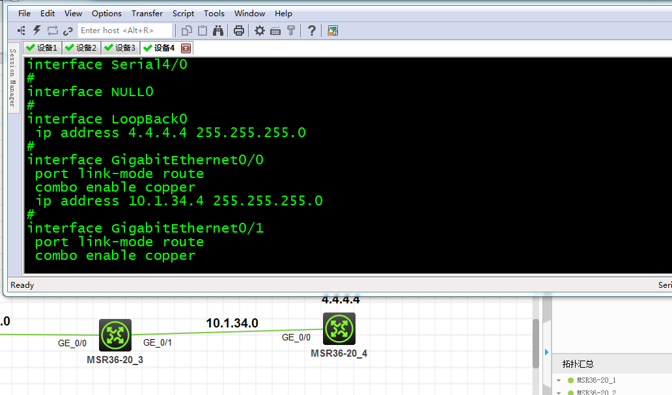Open the Window menu
This screenshot has width=672, height=395.
pos(249,13)
